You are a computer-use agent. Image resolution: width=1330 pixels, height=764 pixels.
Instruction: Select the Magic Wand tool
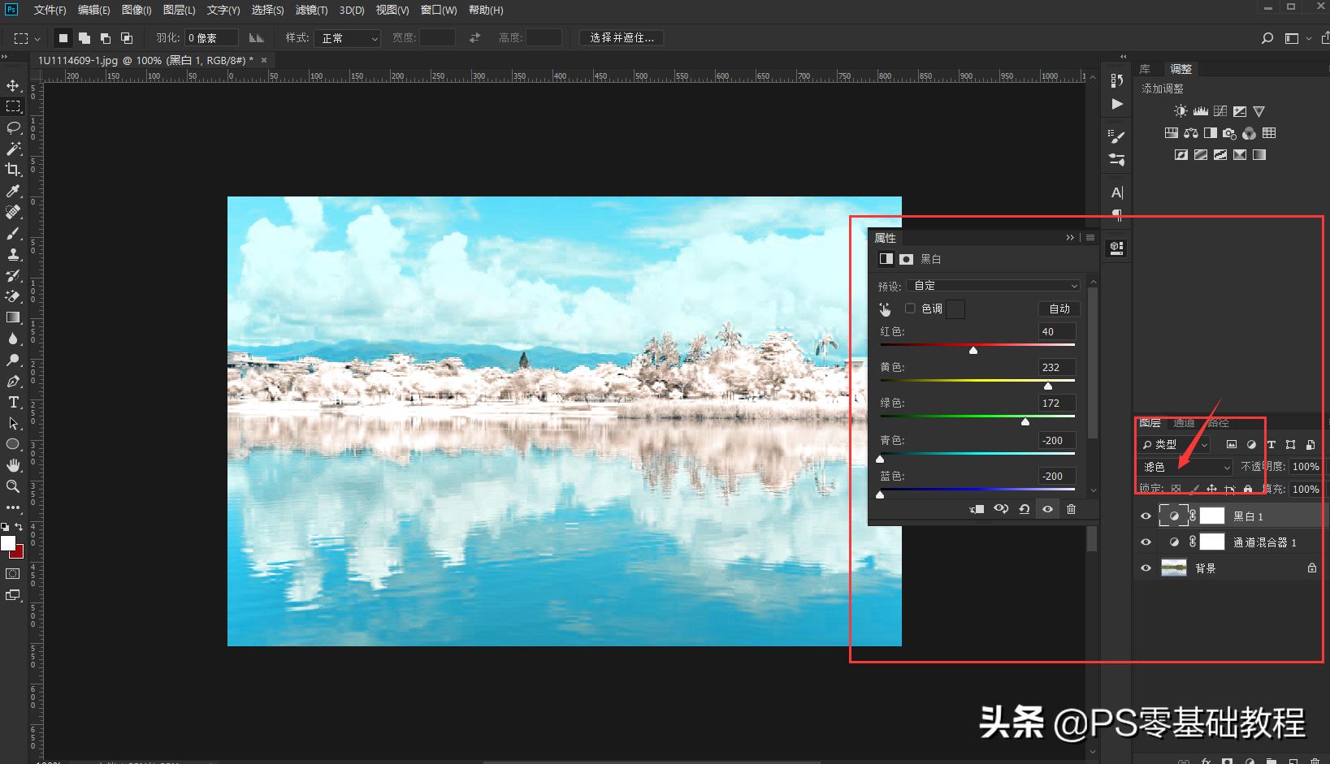point(13,149)
